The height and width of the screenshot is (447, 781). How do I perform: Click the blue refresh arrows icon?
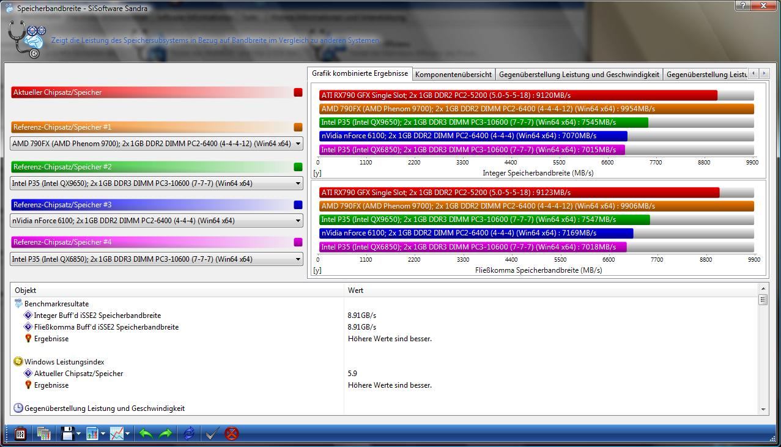click(x=189, y=434)
